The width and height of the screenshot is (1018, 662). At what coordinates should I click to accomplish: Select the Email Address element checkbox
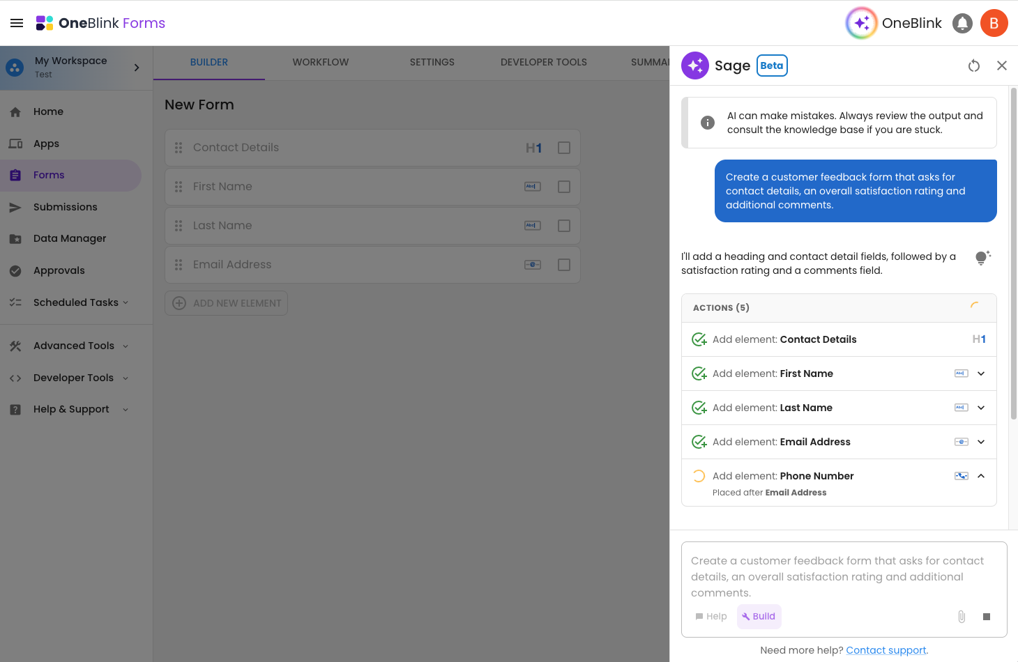564,265
